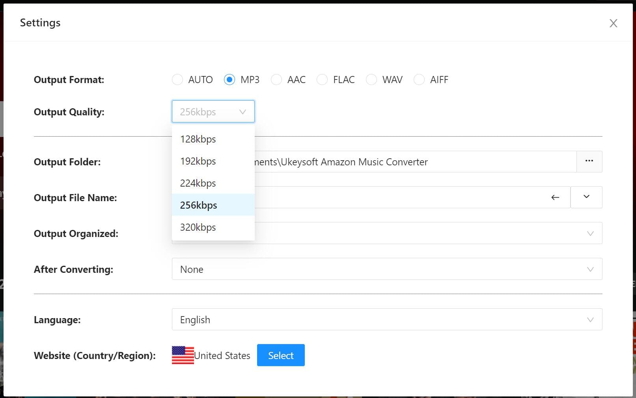The image size is (636, 398).
Task: Open the Language dropdown
Action: tap(590, 319)
